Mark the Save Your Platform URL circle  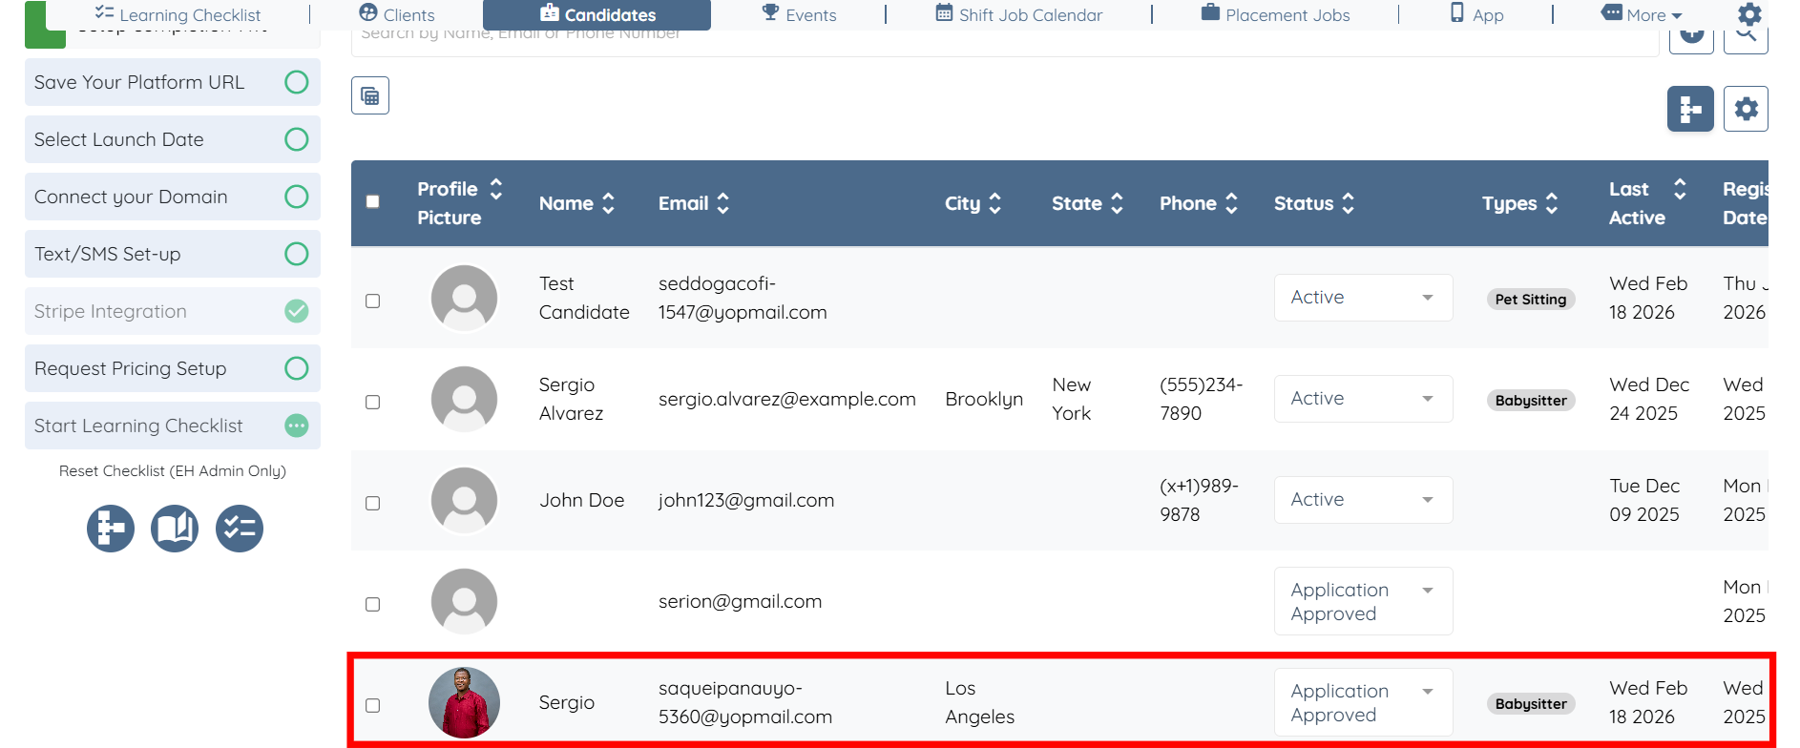[x=297, y=82]
